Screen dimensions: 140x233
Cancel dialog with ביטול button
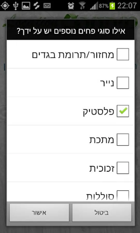tap(102, 213)
